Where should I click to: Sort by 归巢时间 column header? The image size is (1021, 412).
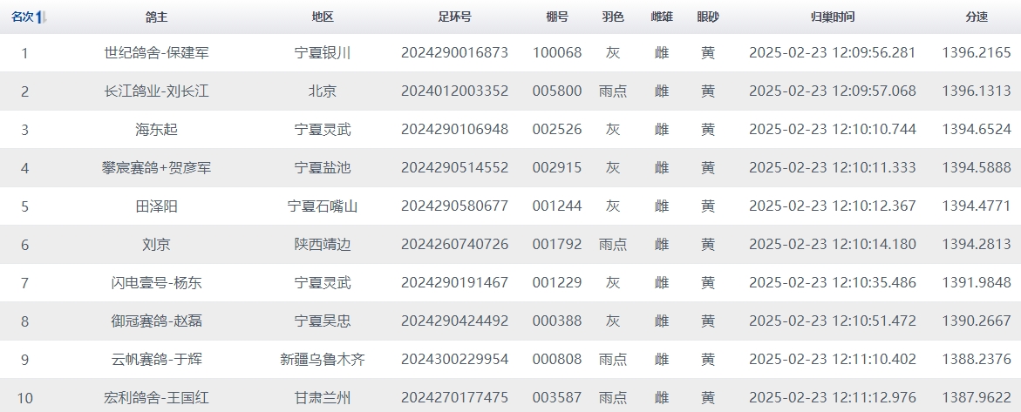click(832, 17)
